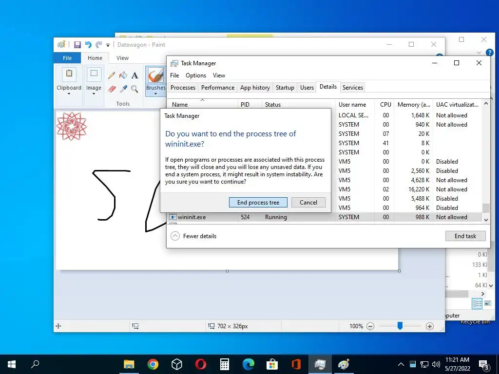Switch the background window to details list view
499x374 pixels.
tap(478, 303)
